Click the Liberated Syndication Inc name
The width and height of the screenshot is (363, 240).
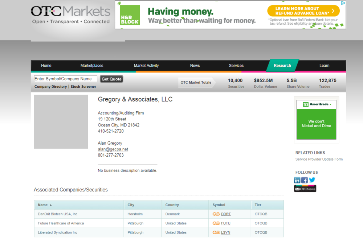point(58,232)
